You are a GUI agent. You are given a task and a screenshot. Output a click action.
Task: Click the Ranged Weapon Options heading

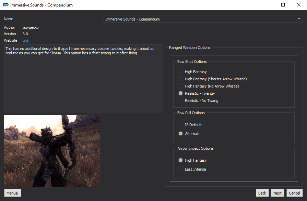click(190, 48)
